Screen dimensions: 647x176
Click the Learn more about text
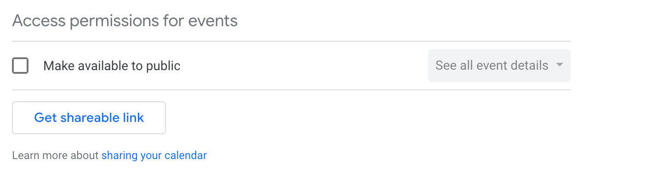click(x=56, y=155)
